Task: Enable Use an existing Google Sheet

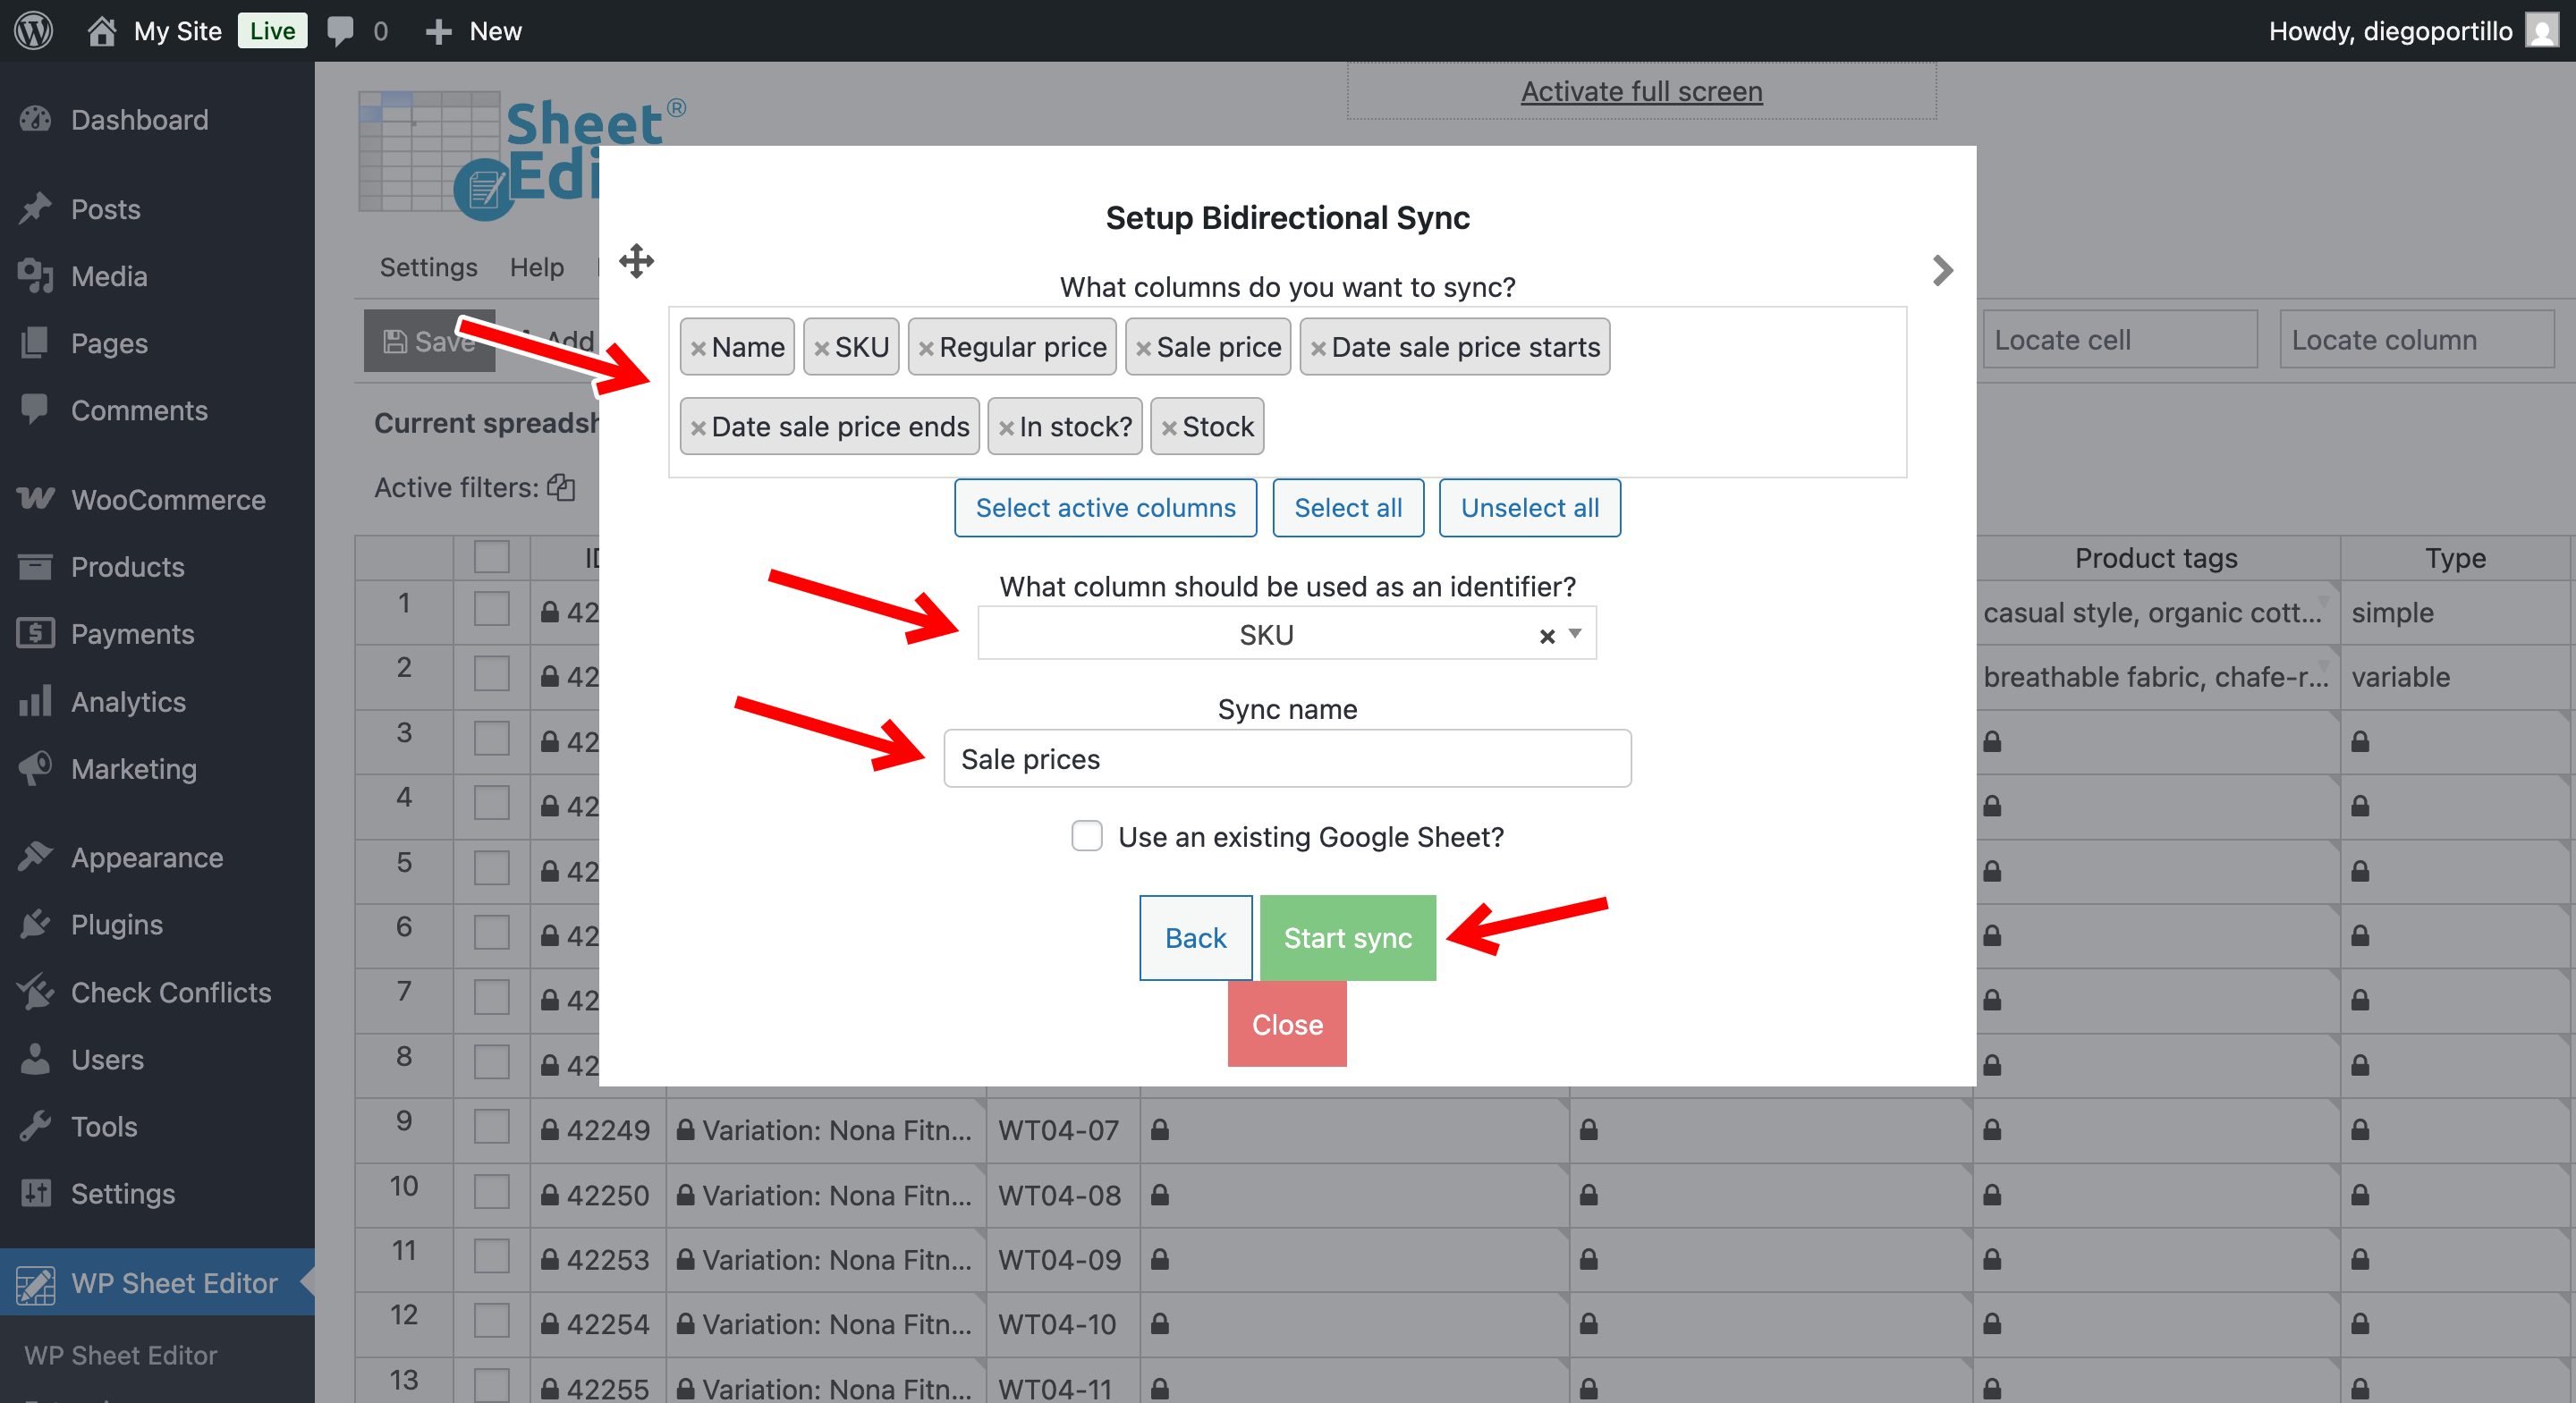Action: point(1086,836)
